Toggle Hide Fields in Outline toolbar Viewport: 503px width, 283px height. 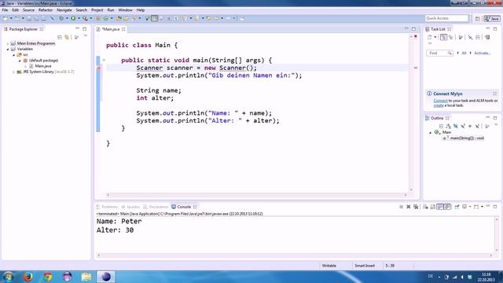tap(456, 126)
